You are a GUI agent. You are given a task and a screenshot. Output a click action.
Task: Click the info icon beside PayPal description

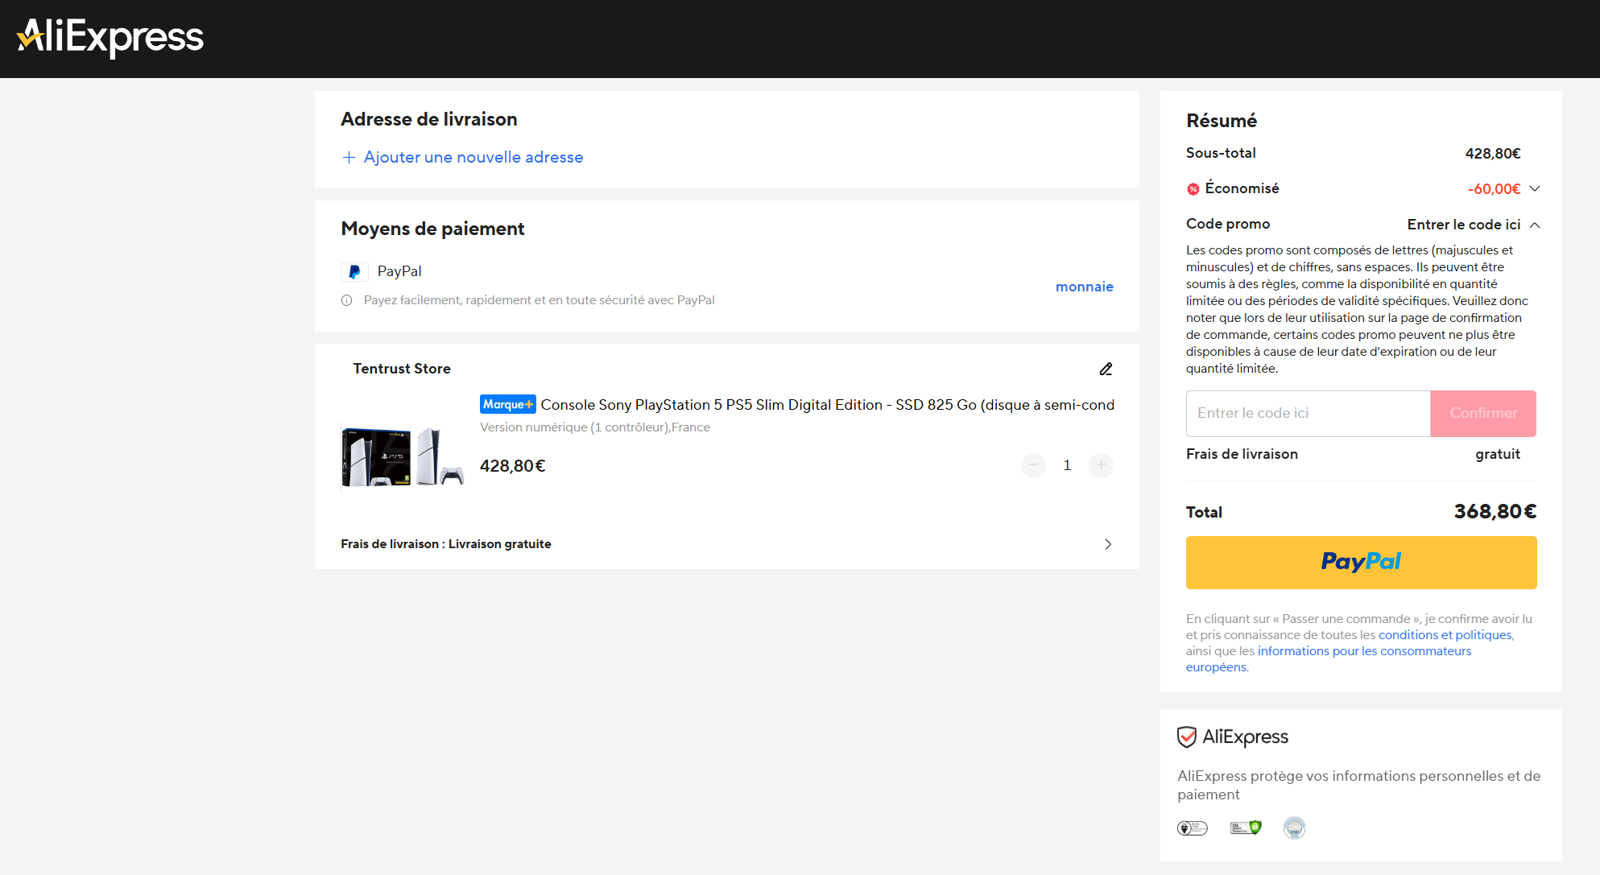(x=347, y=300)
